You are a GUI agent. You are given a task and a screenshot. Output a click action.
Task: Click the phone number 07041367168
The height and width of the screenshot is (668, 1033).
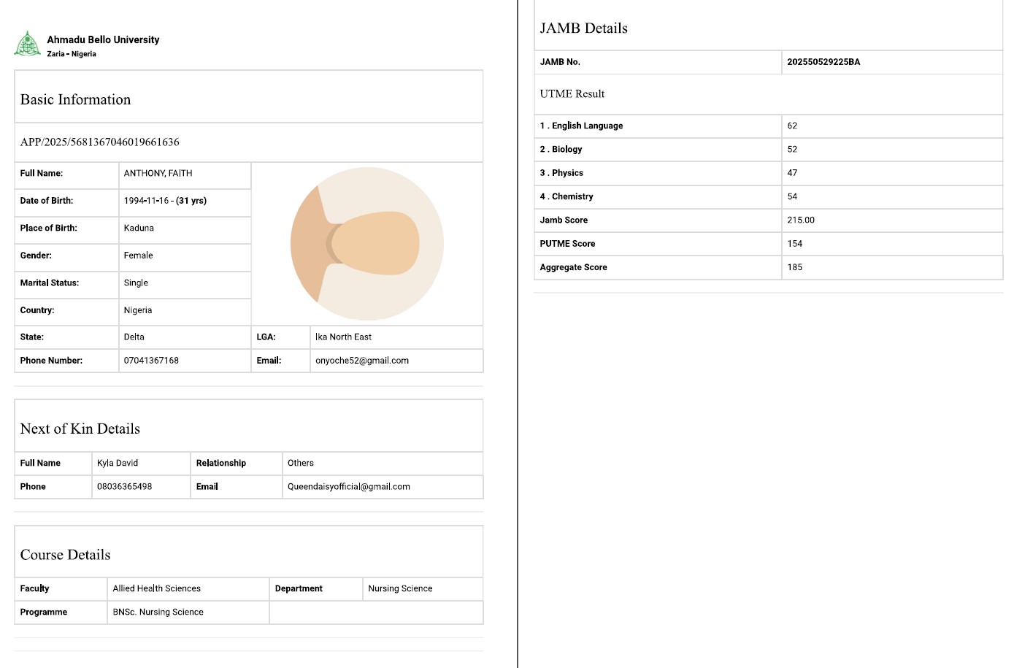[151, 361]
